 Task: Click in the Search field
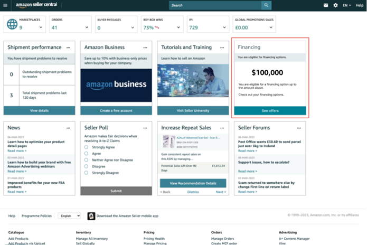pos(215,5)
